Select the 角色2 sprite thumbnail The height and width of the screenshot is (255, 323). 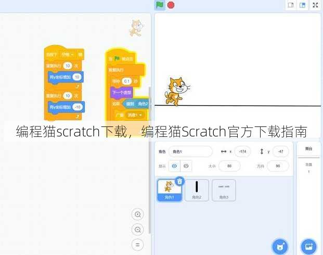[197, 190]
